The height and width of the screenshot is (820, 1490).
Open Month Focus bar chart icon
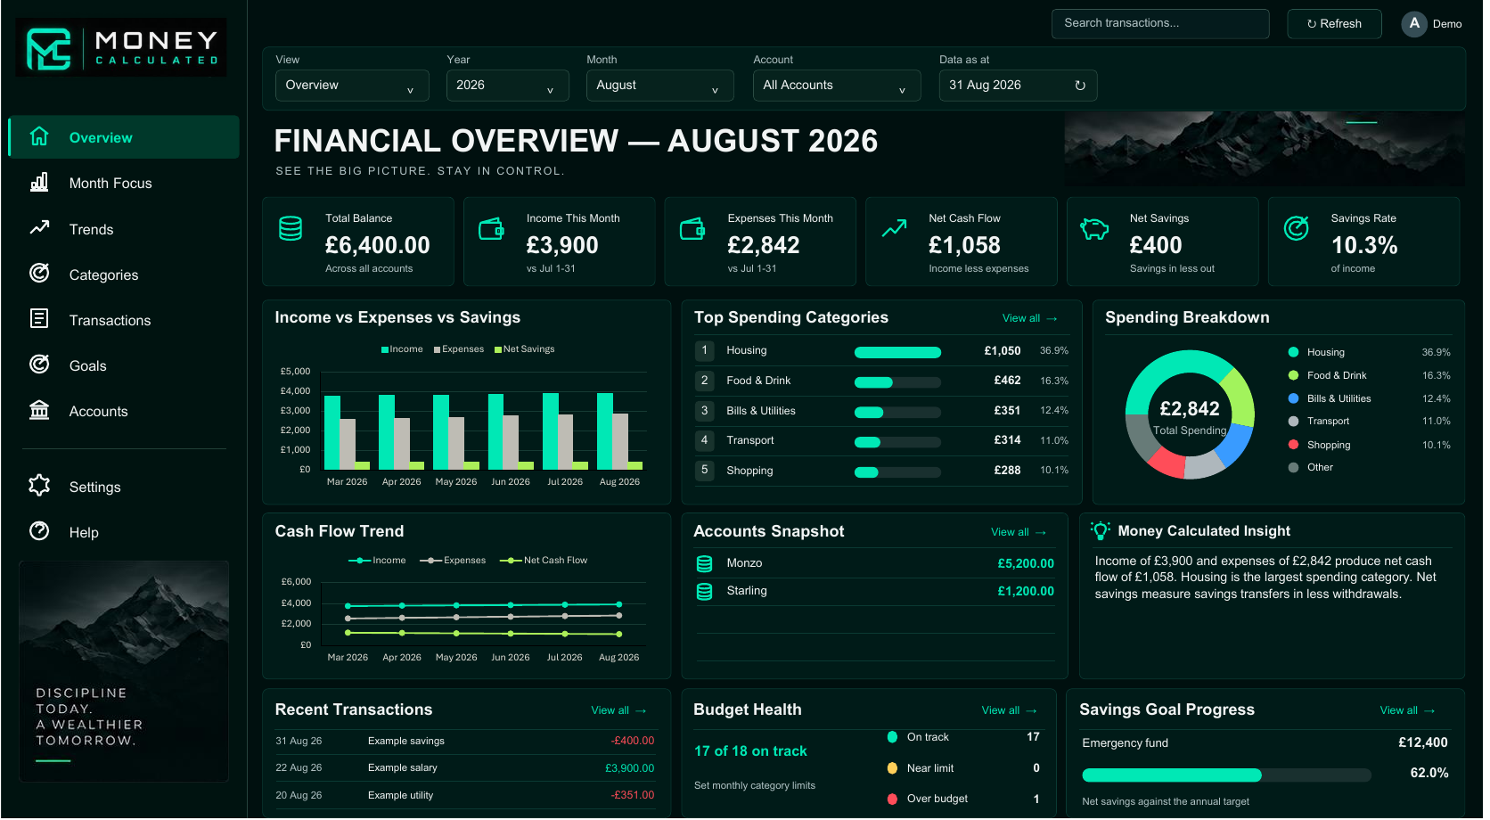39,182
